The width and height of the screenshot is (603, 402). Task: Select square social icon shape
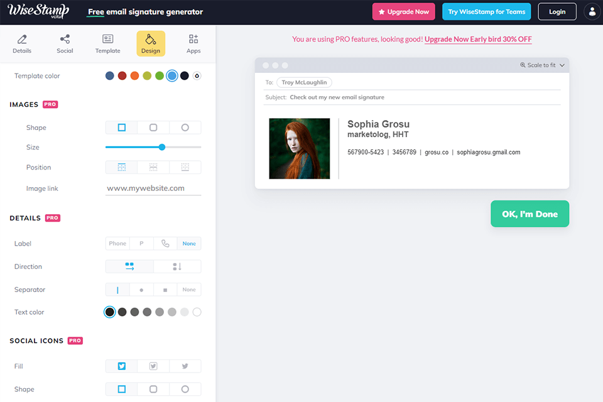121,389
